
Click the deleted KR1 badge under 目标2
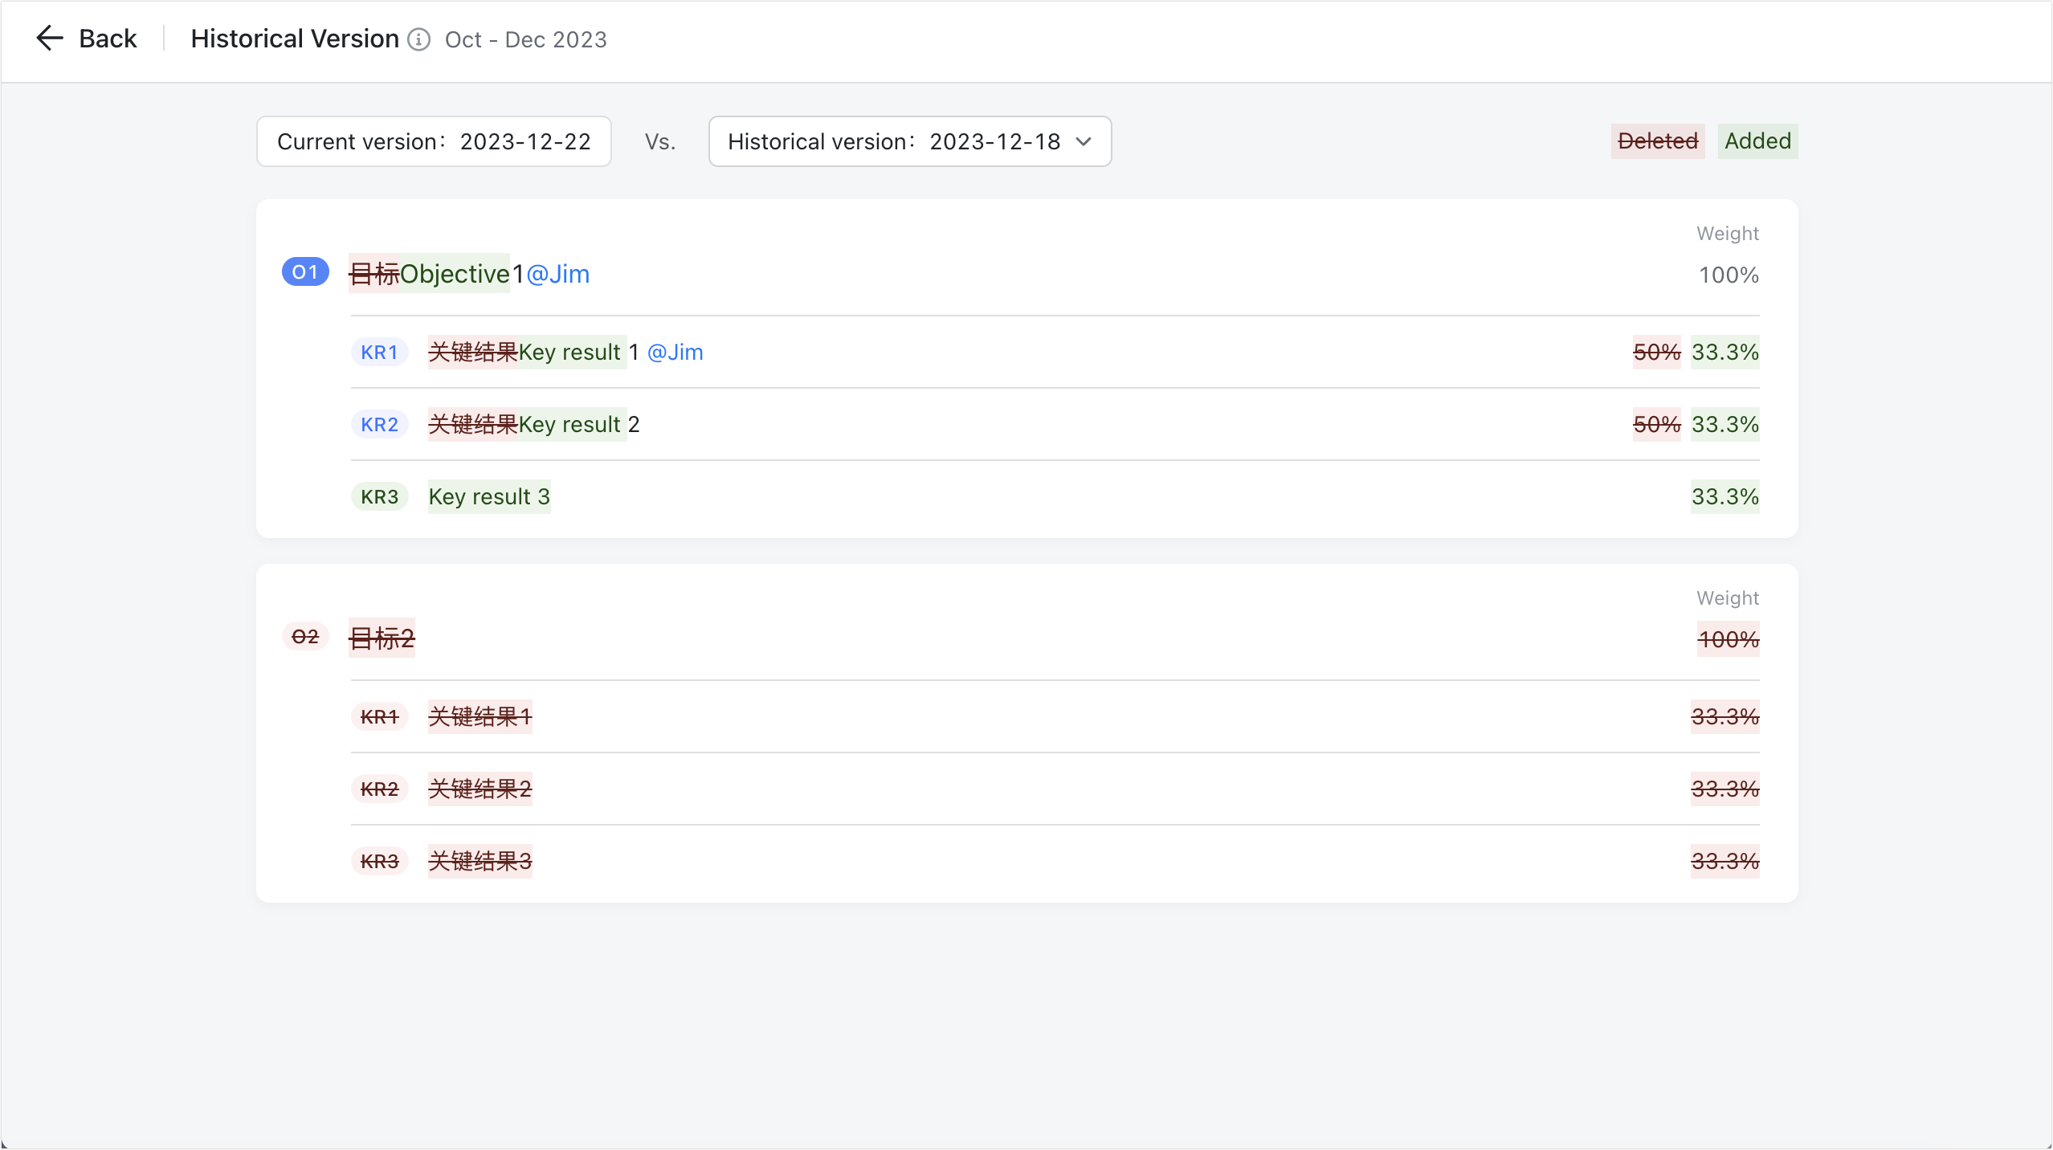pos(379,716)
